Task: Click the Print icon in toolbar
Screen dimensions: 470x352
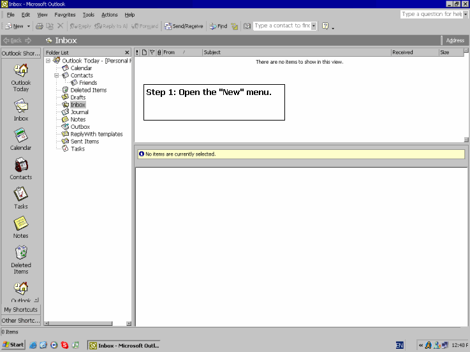Action: (40, 26)
